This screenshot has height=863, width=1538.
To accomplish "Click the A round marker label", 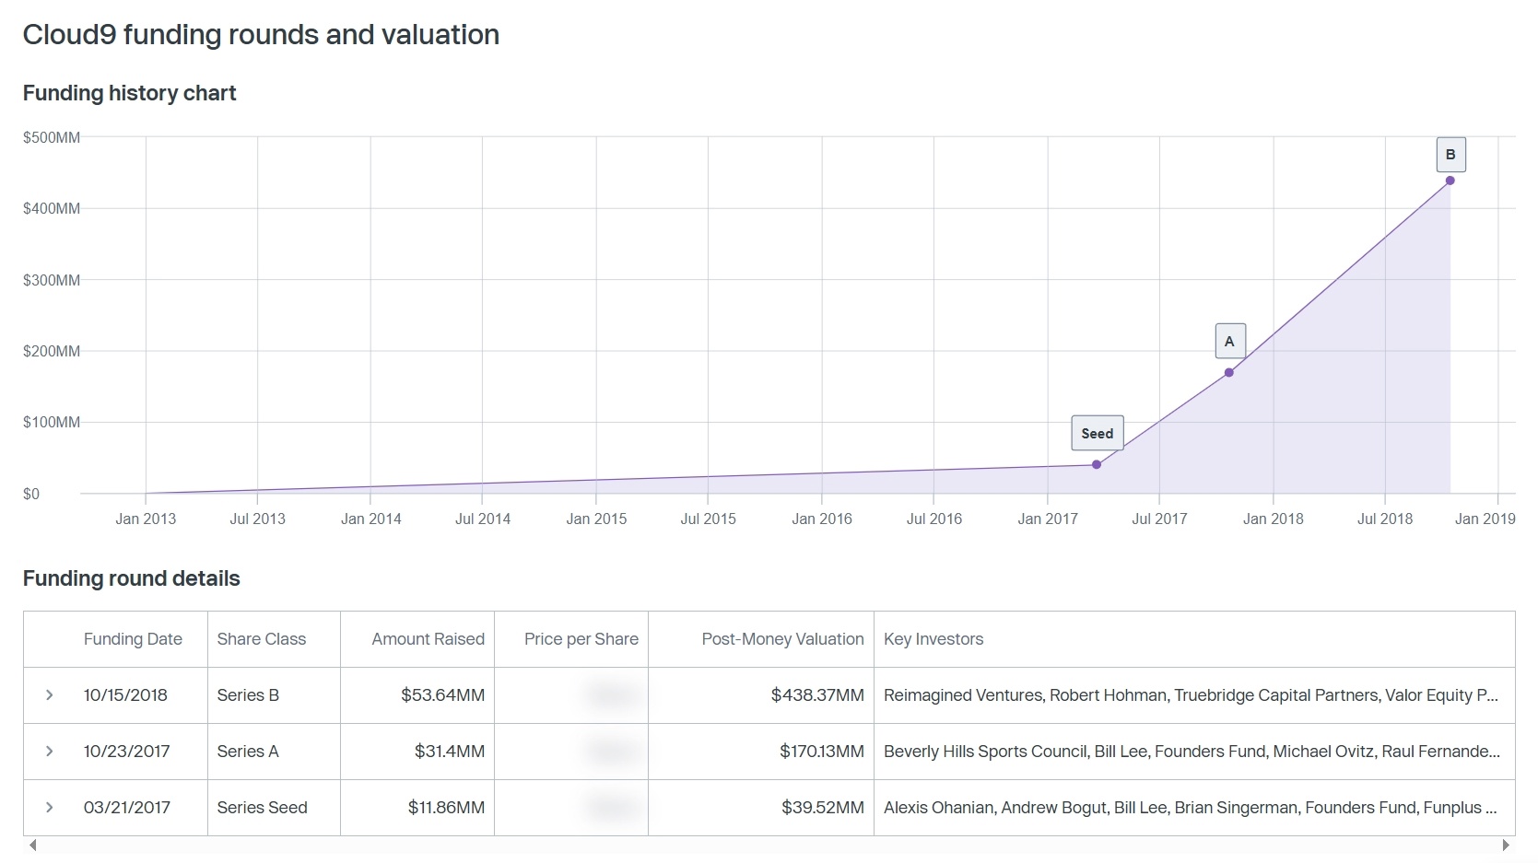I will point(1230,341).
